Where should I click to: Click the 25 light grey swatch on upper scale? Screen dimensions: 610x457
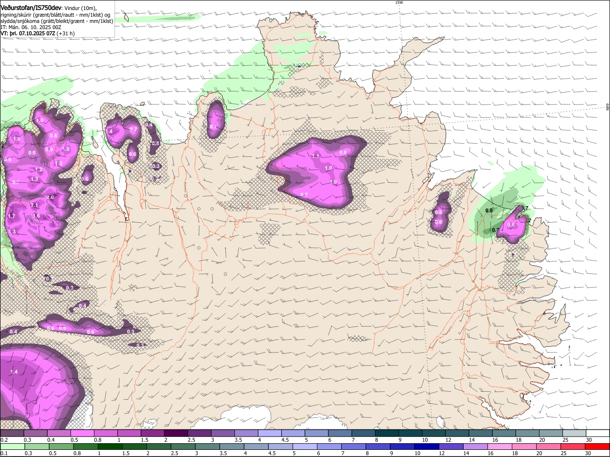[574, 433]
